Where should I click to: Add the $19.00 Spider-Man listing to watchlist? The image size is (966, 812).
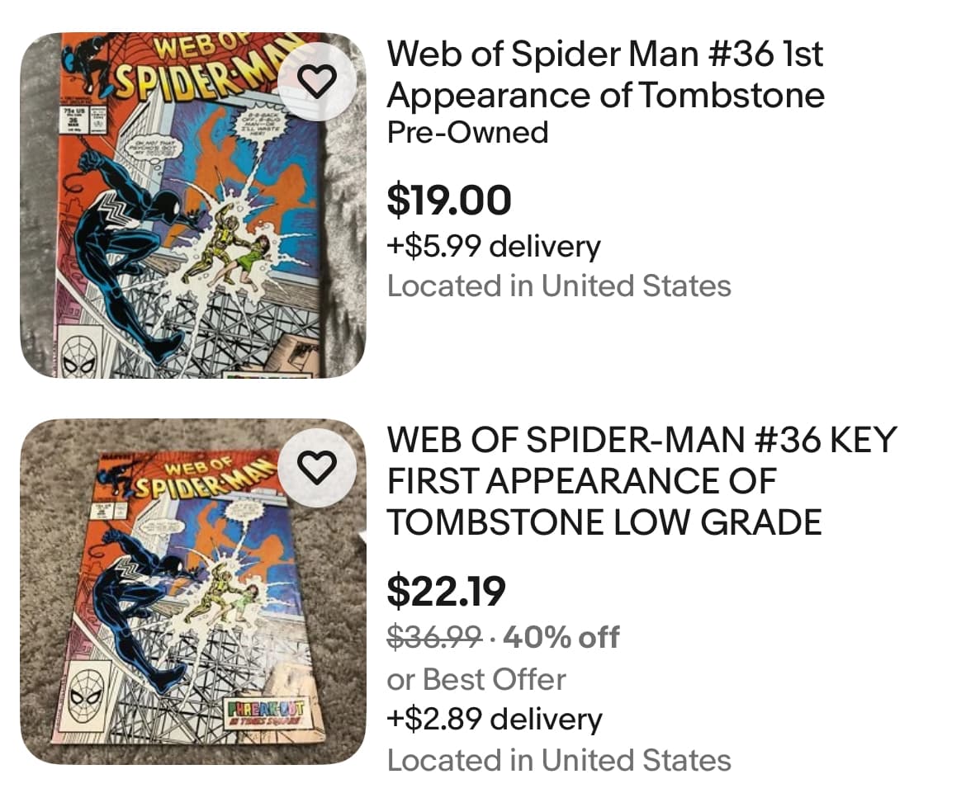coord(317,80)
